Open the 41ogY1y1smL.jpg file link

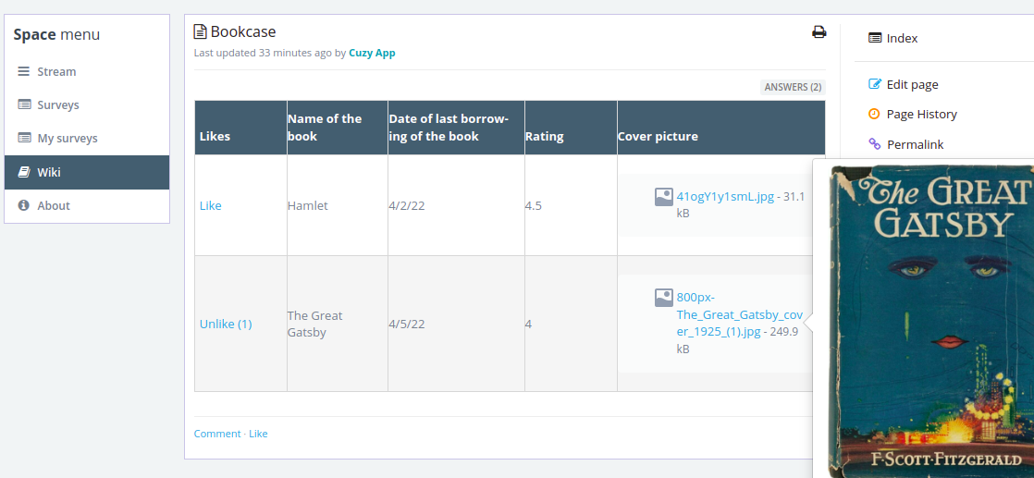point(725,196)
